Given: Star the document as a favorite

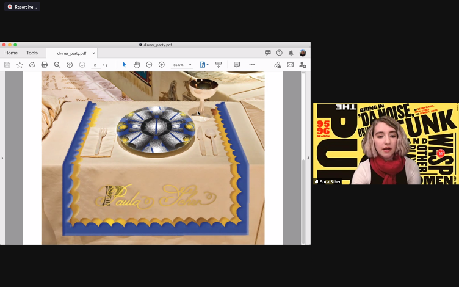Looking at the screenshot, I should [20, 65].
